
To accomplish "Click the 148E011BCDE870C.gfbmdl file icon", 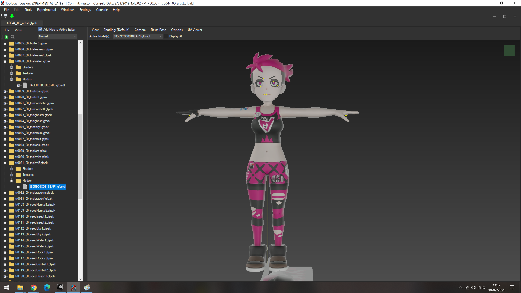I will coord(25,85).
